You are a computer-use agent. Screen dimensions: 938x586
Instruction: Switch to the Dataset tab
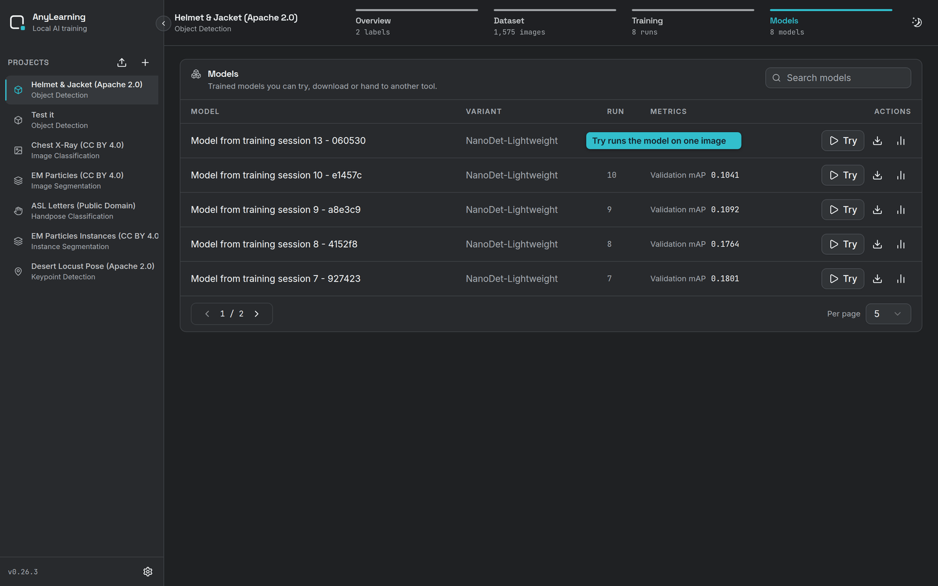tap(555, 23)
